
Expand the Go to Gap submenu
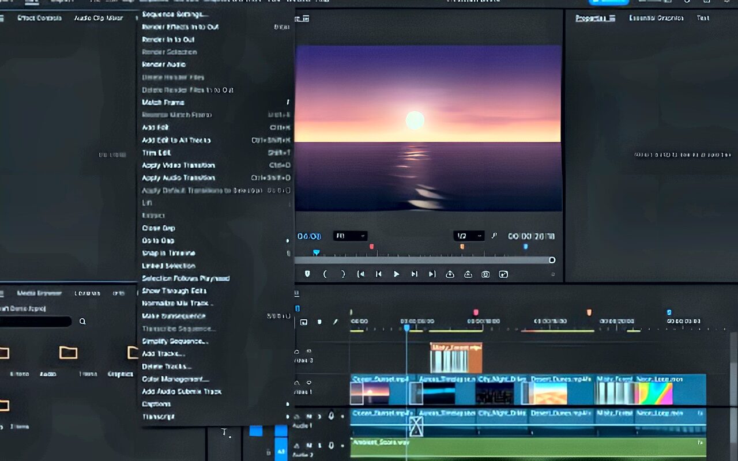216,240
